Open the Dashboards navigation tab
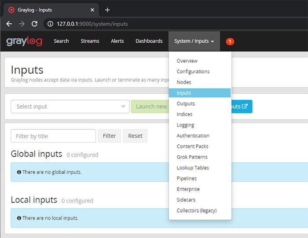Image resolution: width=308 pixels, height=238 pixels. coord(149,41)
